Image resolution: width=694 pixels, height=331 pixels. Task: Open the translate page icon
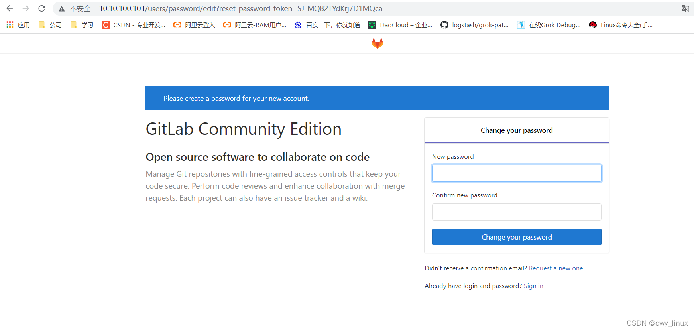pyautogui.click(x=685, y=8)
